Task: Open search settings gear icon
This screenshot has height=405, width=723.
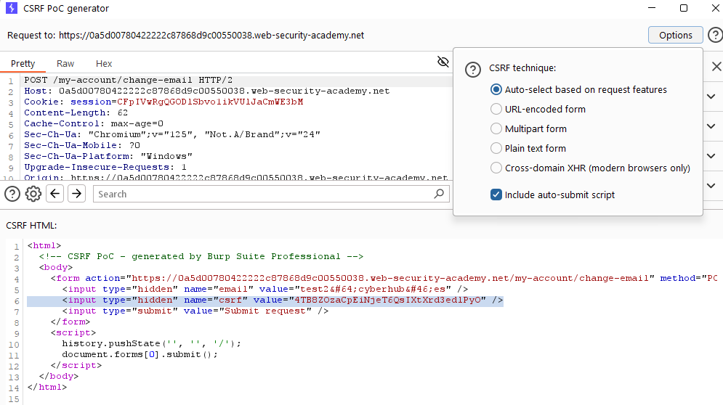Action: pyautogui.click(x=33, y=194)
